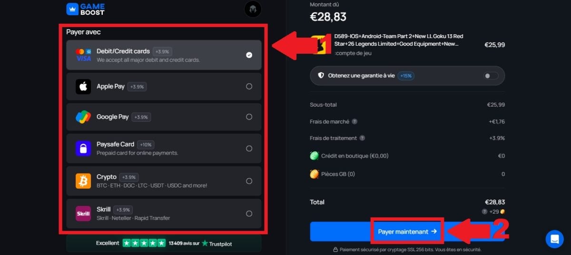
Task: Click the Google Pay logo icon
Action: 83,117
